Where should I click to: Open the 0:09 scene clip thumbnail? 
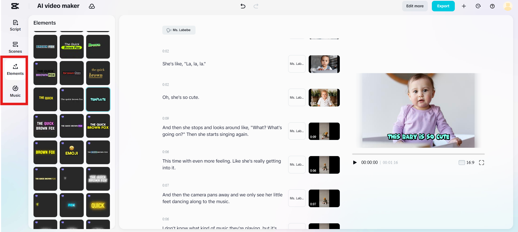tap(324, 131)
